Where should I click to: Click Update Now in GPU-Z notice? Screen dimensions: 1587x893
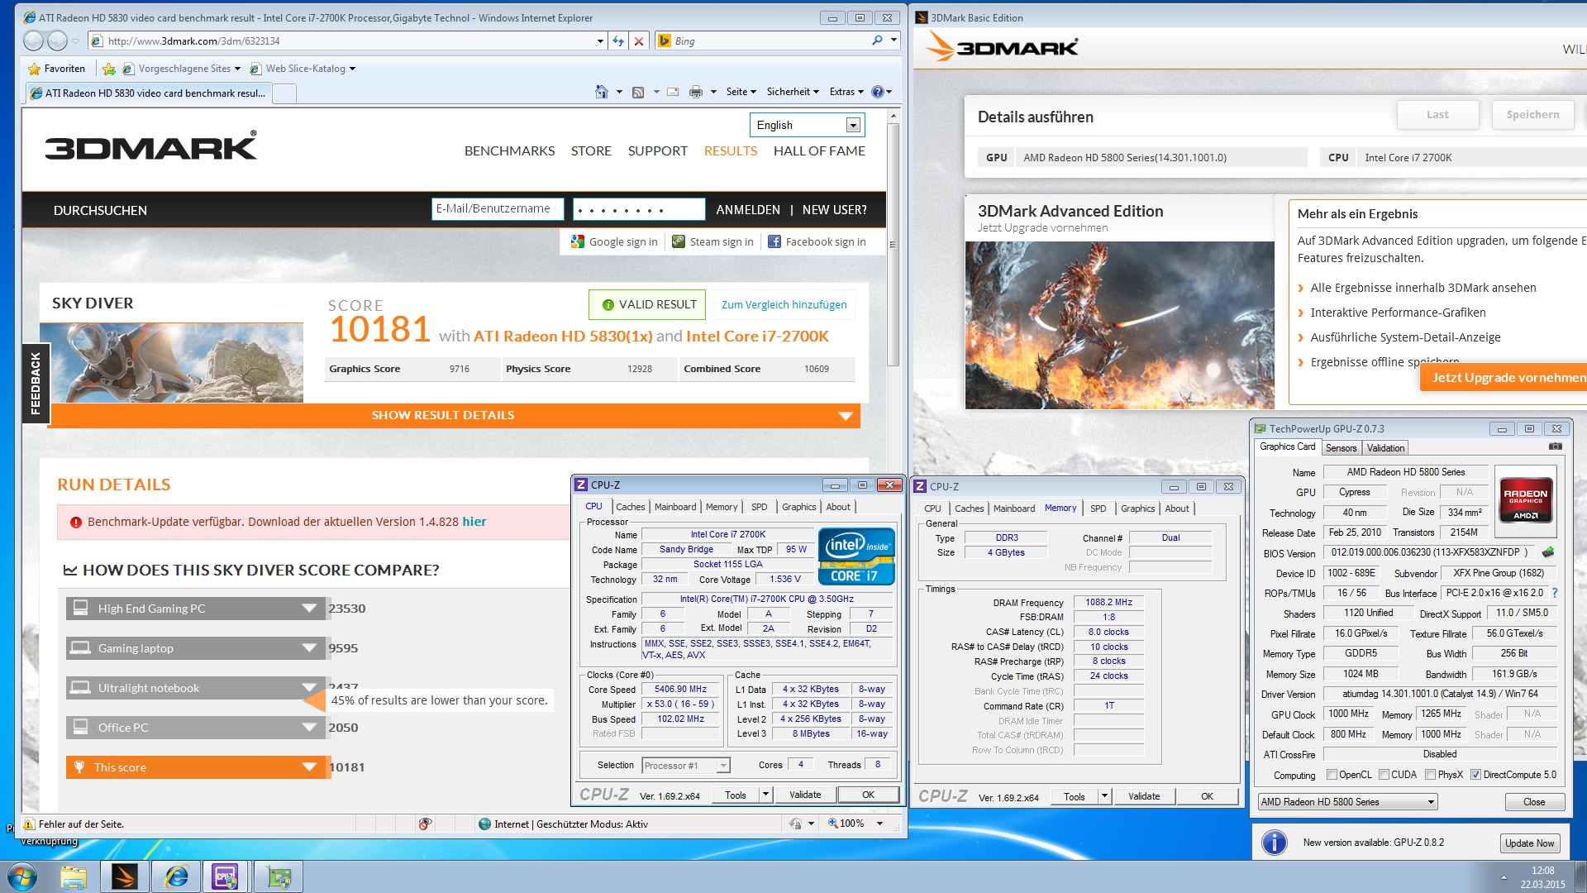pos(1529,843)
